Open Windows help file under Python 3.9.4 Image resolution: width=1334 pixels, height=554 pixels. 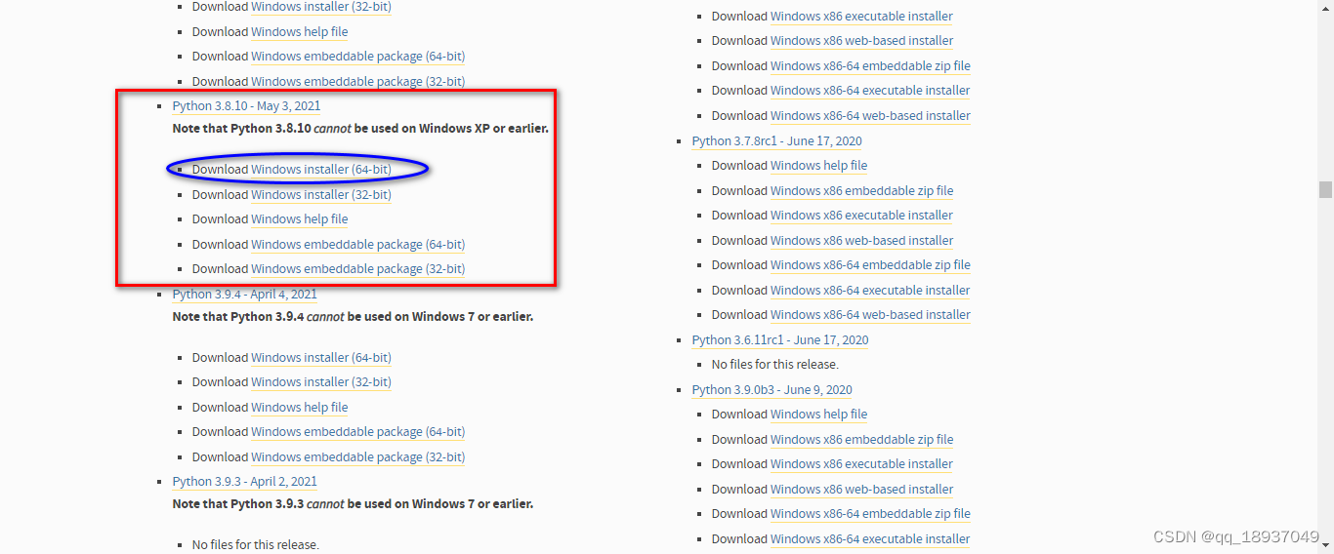click(x=300, y=408)
